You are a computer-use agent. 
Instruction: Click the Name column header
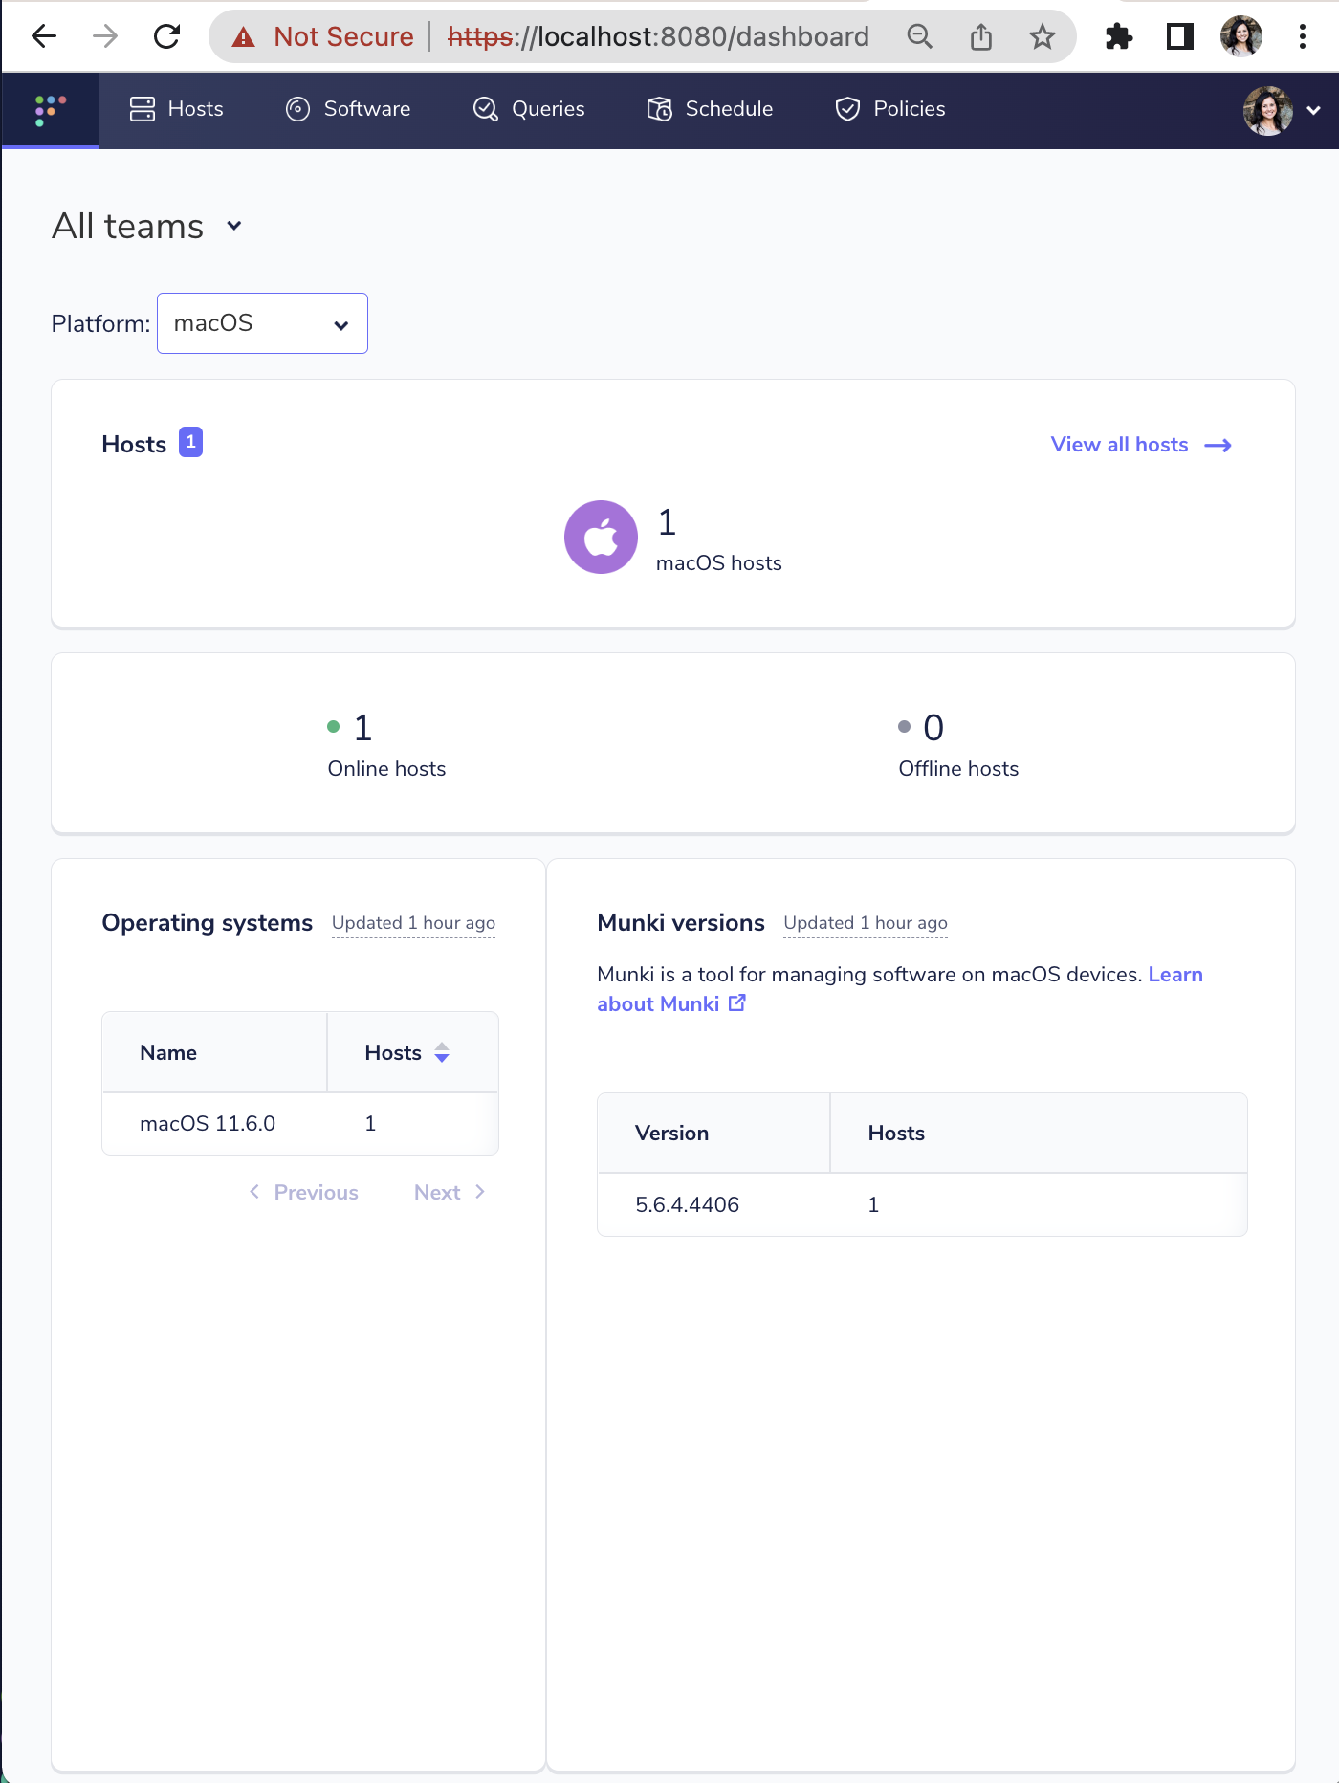point(214,1052)
